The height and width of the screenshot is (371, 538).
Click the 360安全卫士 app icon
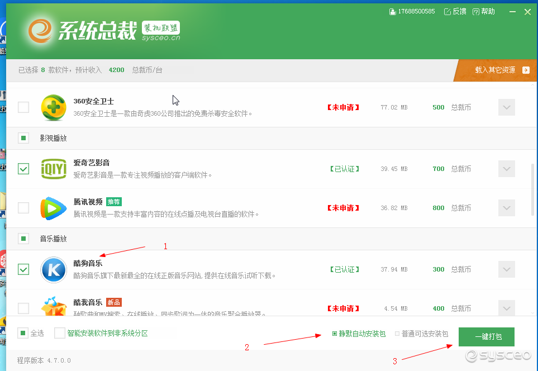tap(54, 107)
